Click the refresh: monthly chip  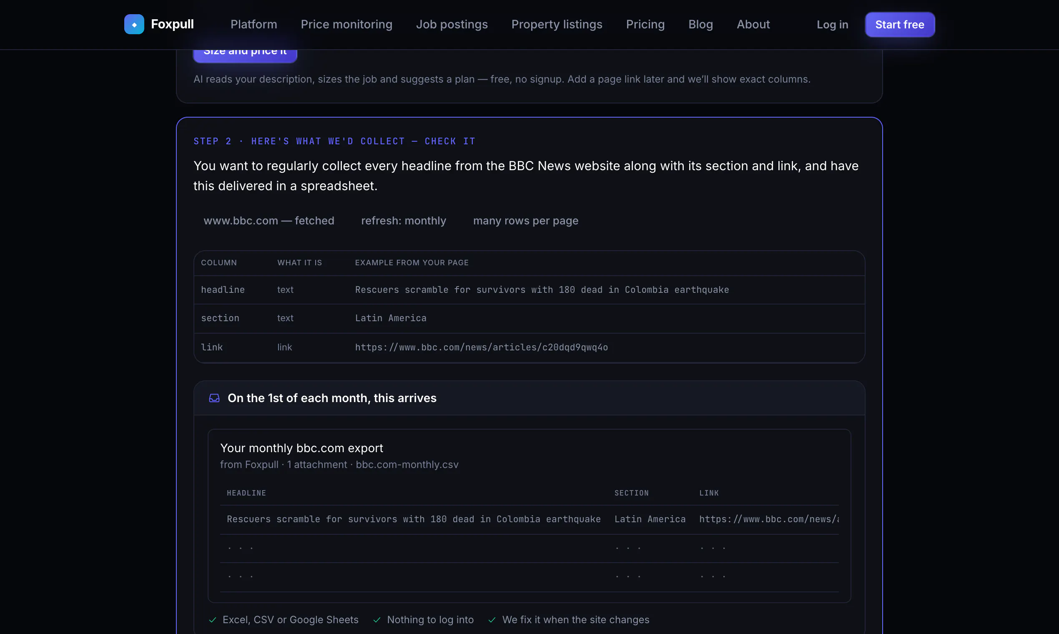pyautogui.click(x=404, y=221)
